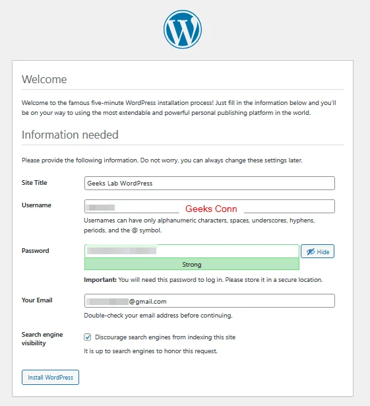Click 'It is up to search engines' note
370x406 pixels.
tap(150, 351)
